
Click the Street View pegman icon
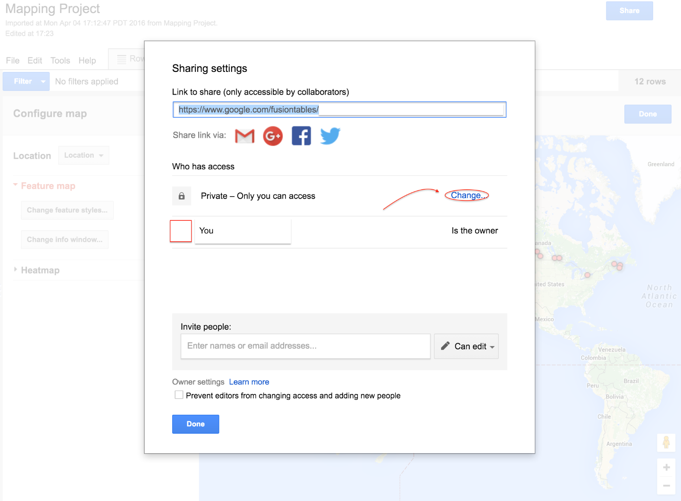point(666,443)
